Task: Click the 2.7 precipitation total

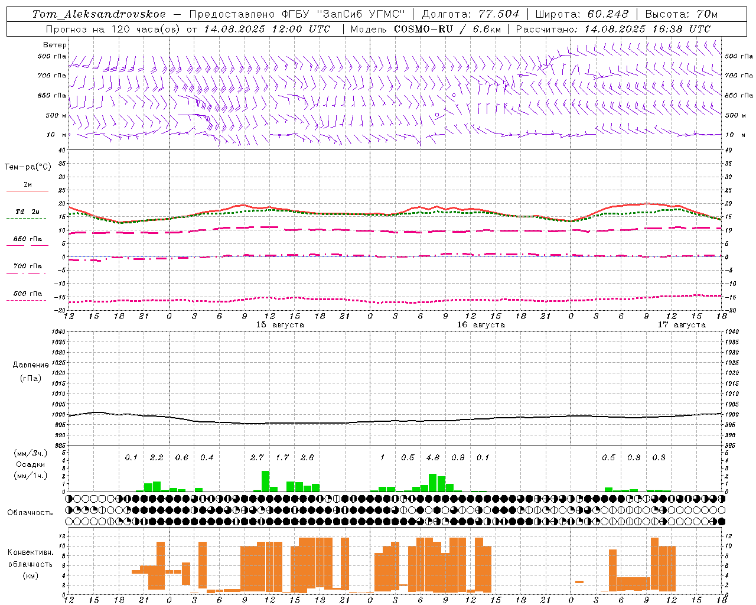Action: (257, 458)
